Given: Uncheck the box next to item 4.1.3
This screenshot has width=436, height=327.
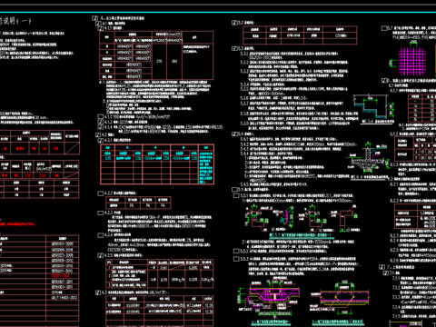Looking at the screenshot, I should [101, 122].
